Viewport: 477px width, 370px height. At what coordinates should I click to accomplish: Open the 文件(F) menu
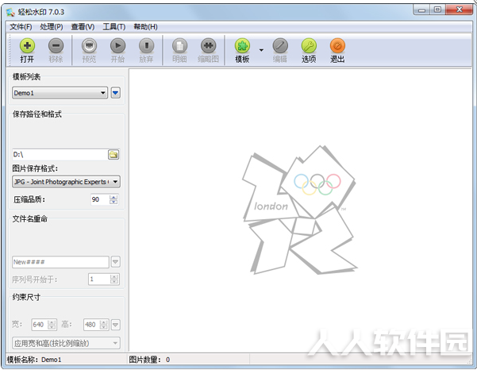[21, 27]
